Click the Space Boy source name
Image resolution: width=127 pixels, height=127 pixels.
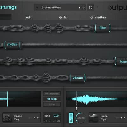coord(18,118)
